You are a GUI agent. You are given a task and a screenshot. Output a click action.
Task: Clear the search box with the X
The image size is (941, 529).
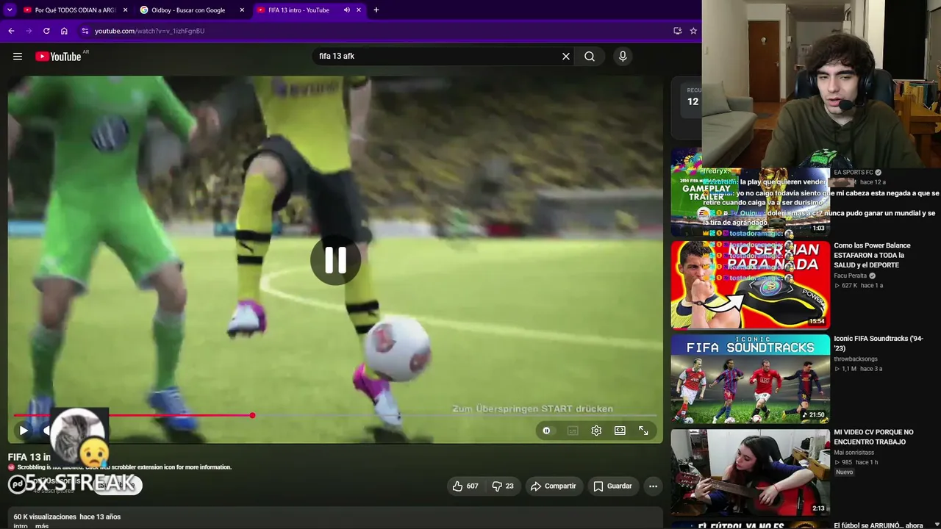(x=566, y=57)
